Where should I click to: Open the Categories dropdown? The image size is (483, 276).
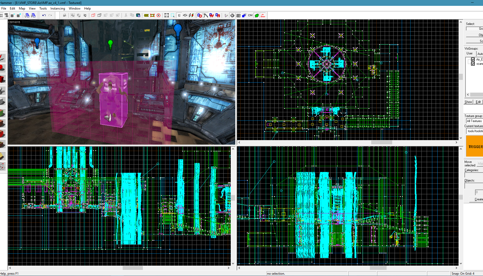[474, 175]
